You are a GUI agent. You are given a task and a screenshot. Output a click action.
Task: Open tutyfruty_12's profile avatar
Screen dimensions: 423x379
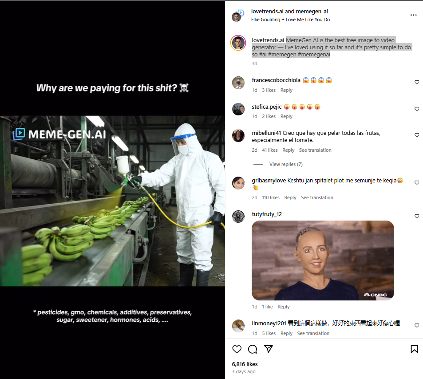238,216
